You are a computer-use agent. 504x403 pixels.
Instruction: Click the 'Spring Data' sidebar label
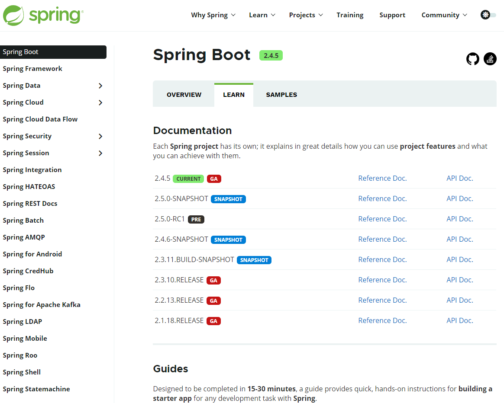22,86
